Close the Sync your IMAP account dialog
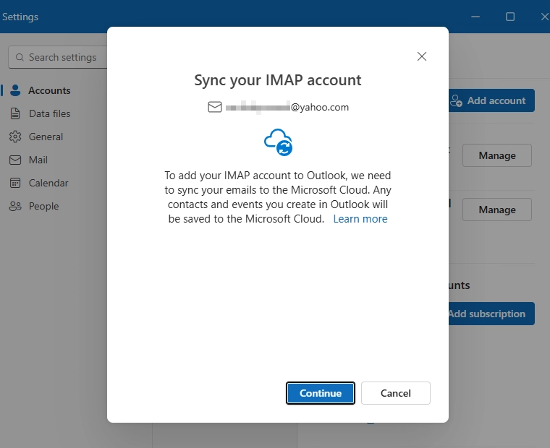 point(422,56)
